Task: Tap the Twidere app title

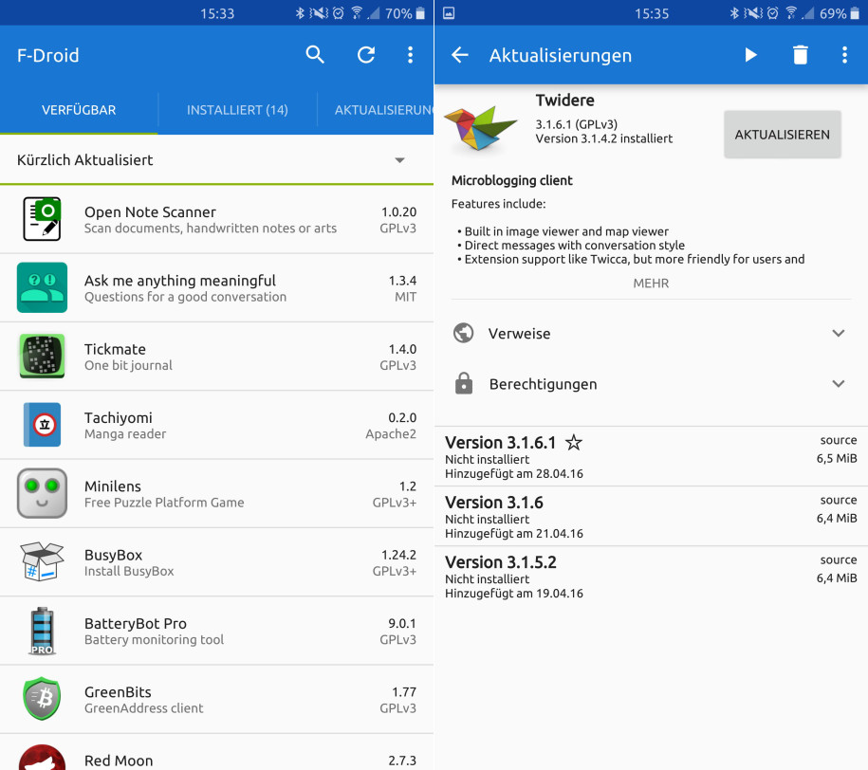Action: coord(564,101)
